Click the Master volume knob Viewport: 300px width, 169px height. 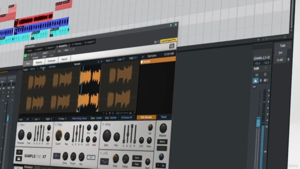(x=163, y=128)
